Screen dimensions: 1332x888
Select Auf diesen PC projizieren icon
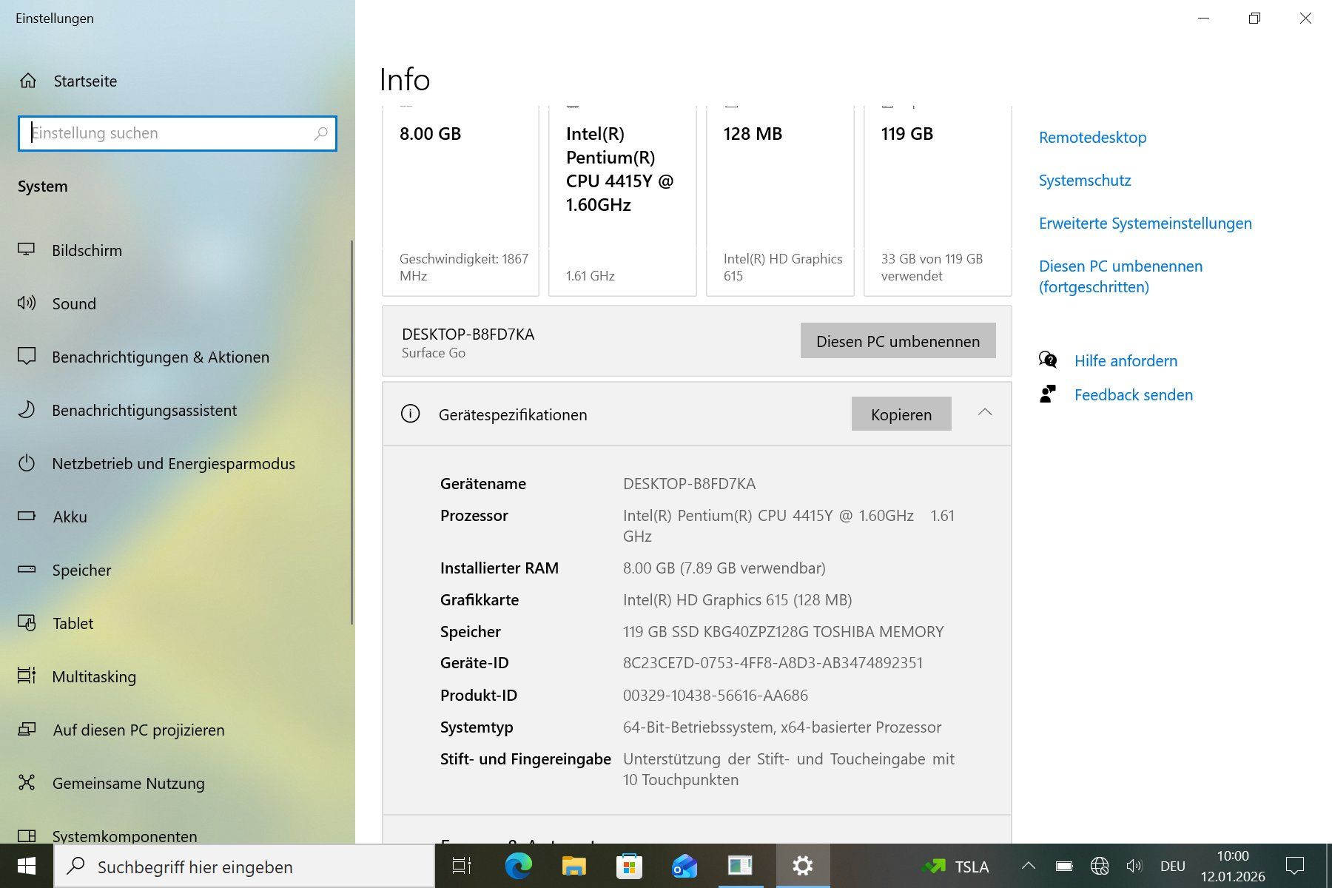click(x=27, y=730)
